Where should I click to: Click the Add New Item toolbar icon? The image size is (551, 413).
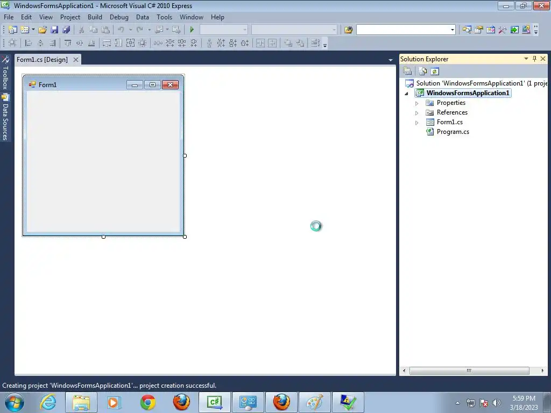25,30
